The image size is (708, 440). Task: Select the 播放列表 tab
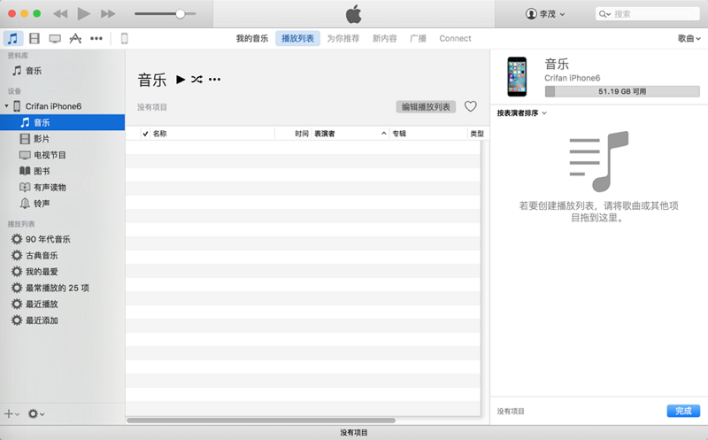point(297,38)
